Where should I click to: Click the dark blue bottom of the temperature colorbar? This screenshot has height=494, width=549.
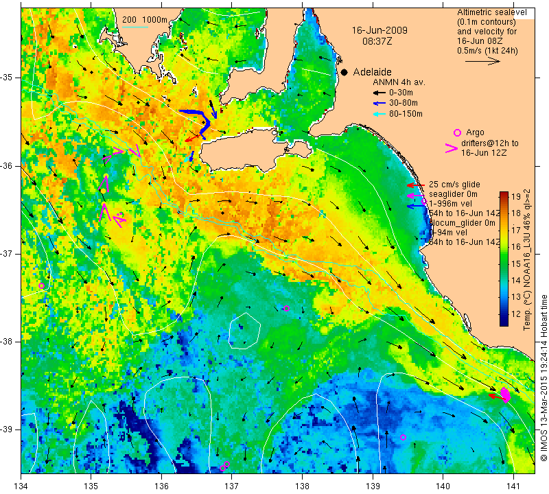click(504, 322)
